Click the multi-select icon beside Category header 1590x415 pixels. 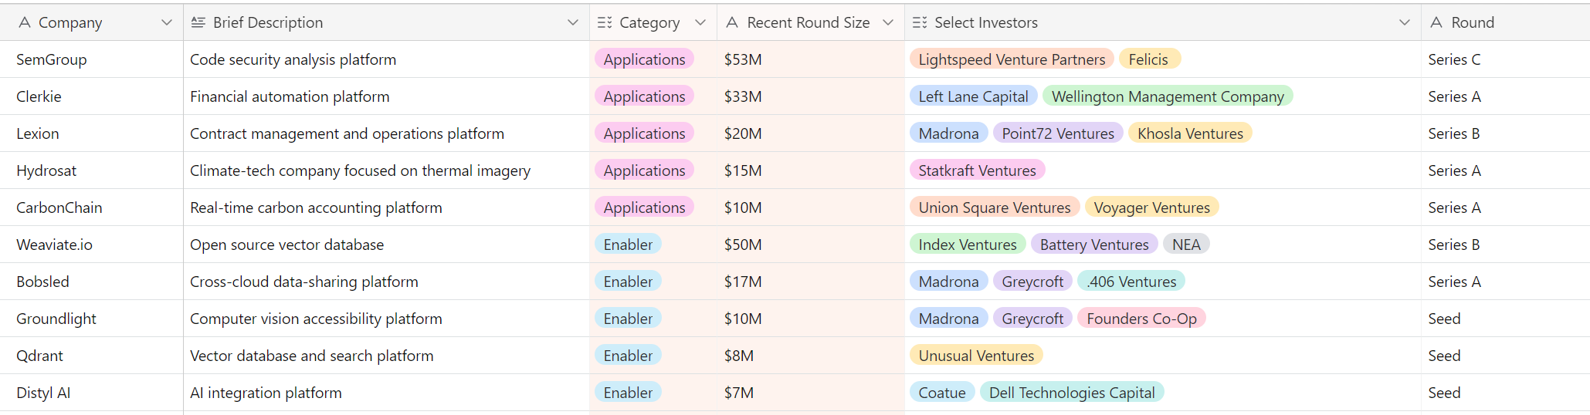click(x=605, y=22)
